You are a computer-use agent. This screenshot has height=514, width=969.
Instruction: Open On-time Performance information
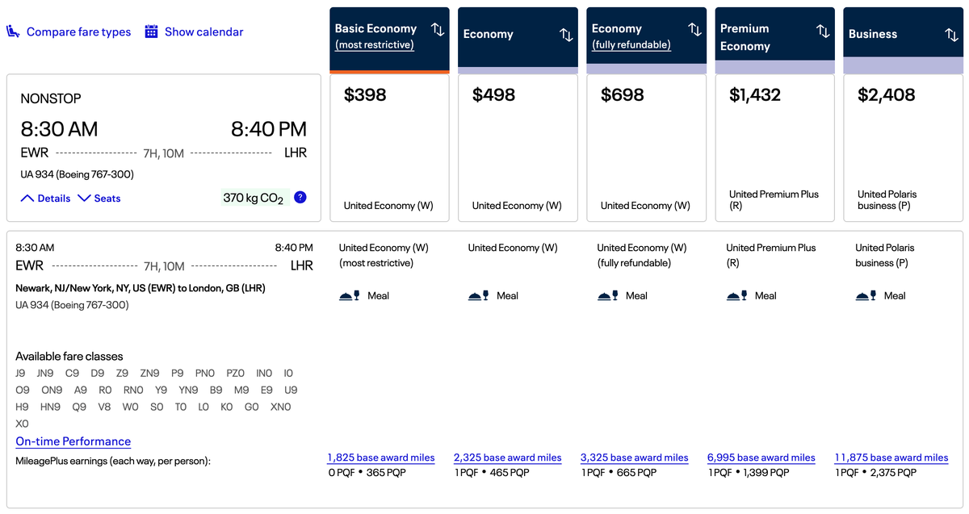(73, 441)
